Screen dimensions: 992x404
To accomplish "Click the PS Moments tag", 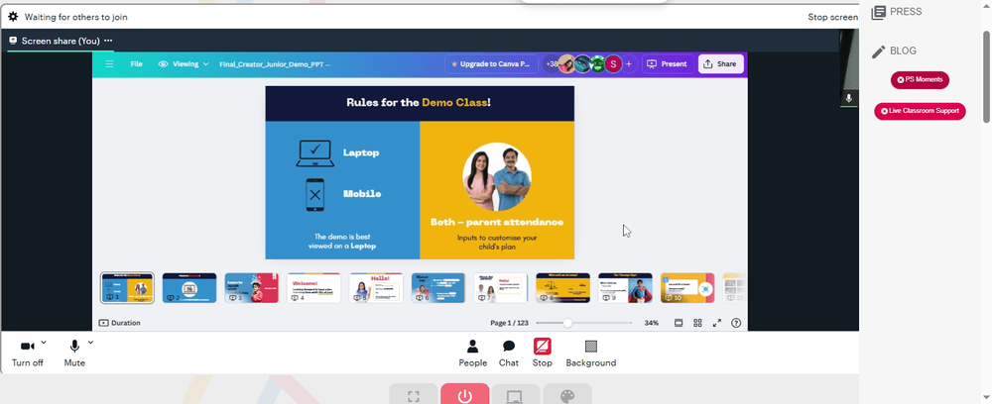I will [920, 79].
